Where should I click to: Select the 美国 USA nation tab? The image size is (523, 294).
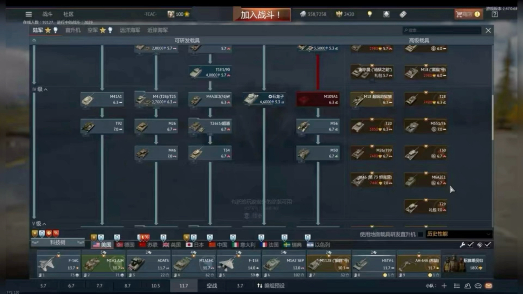102,245
